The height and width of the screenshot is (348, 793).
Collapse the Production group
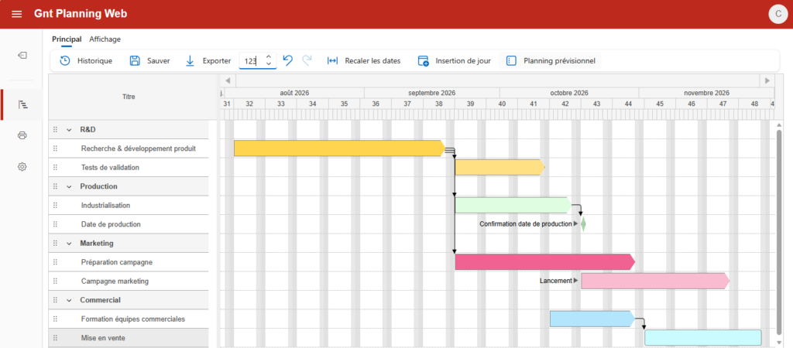click(x=69, y=186)
